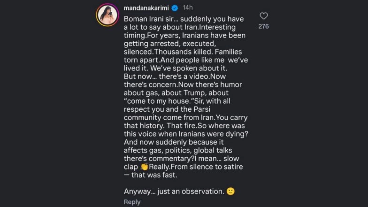Like the comment with the heart icon

click(264, 16)
